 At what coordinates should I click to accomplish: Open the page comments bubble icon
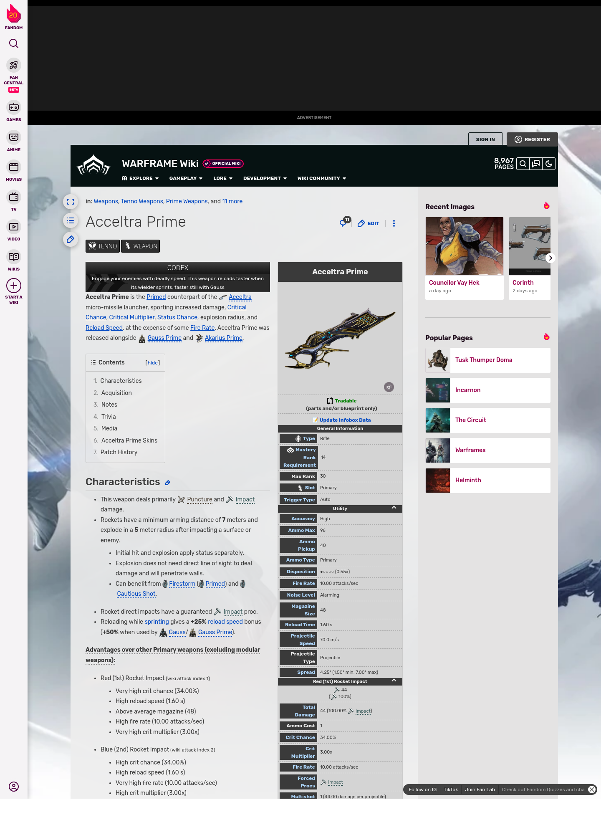[343, 223]
